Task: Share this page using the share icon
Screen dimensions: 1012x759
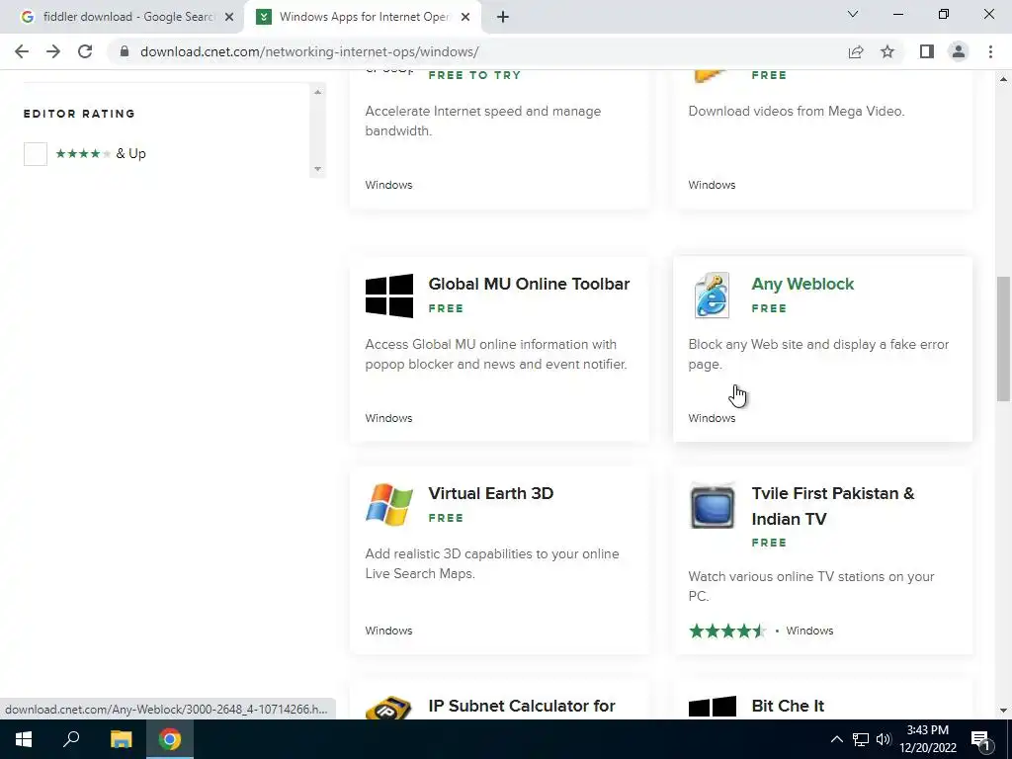Action: pyautogui.click(x=856, y=51)
